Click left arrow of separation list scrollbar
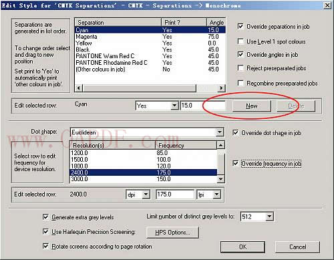The width and height of the screenshot is (334, 260). (79, 88)
